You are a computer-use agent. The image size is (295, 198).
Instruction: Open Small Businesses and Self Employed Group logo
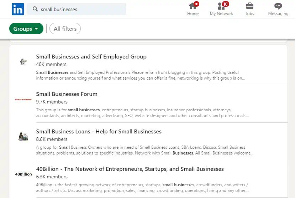click(23, 61)
